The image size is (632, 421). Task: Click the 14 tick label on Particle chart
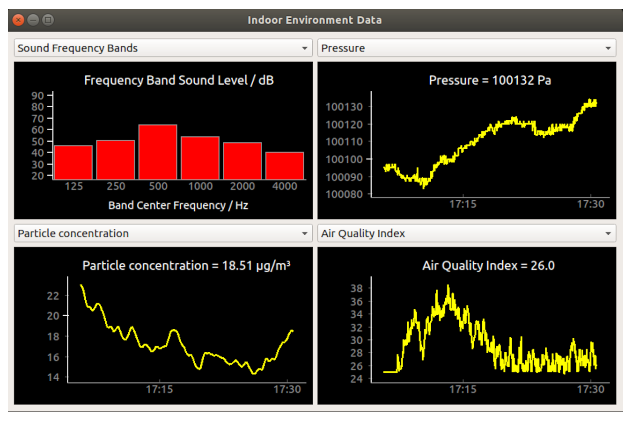click(x=53, y=377)
